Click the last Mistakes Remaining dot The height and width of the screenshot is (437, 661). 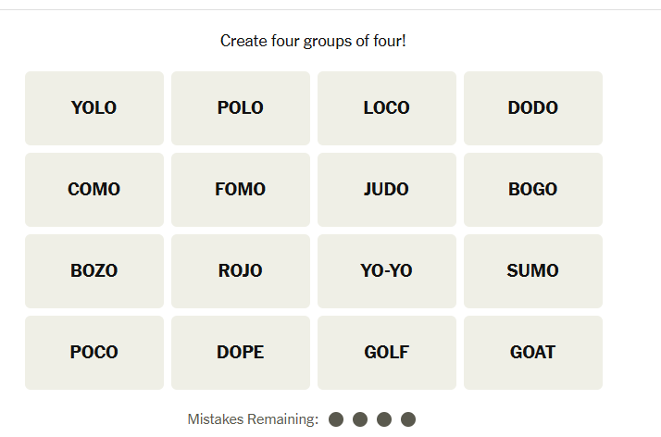(408, 419)
